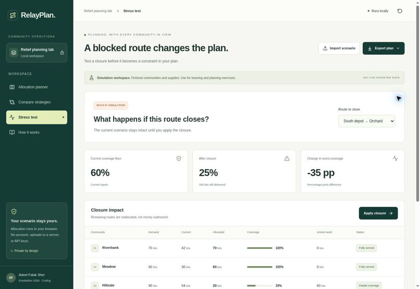
Task: Click the flask icon in simulation banner
Action: click(91, 78)
